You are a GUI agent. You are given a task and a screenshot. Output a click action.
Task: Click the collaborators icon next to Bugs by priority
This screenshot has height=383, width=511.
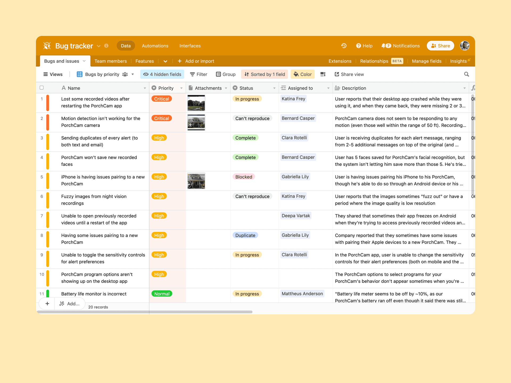[125, 74]
